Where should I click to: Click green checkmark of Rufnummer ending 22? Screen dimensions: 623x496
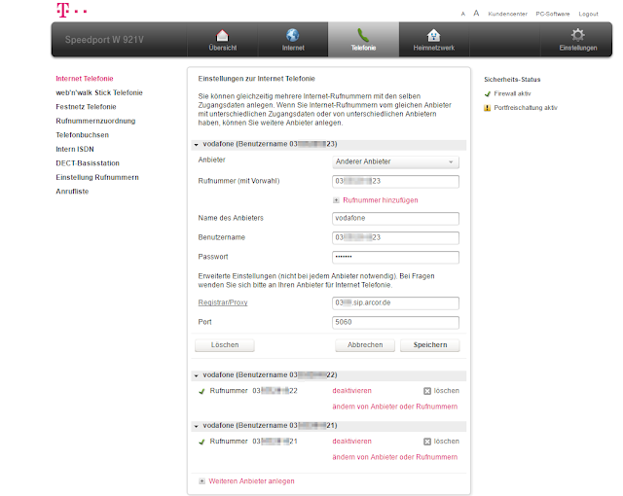pyautogui.click(x=202, y=391)
